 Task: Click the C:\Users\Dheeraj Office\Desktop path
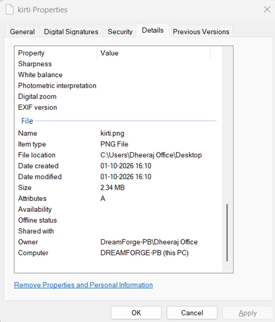(151, 155)
